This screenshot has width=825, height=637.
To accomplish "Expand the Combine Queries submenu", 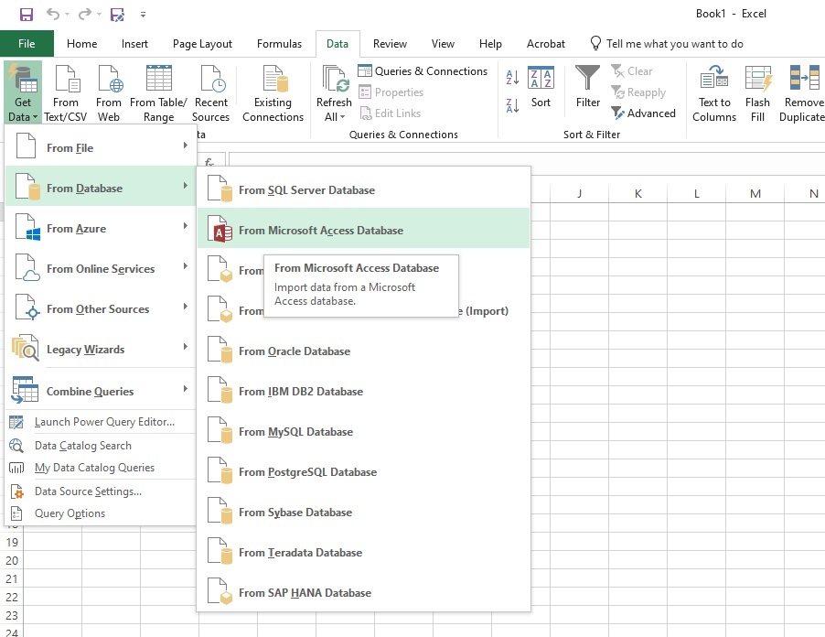I will pyautogui.click(x=100, y=390).
